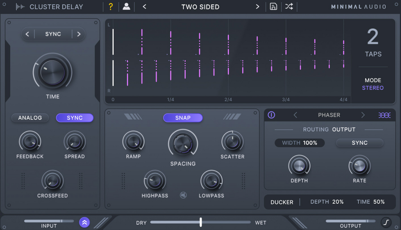Click the OUTPUT level slider
The height and width of the screenshot is (230, 401).
pos(351,221)
